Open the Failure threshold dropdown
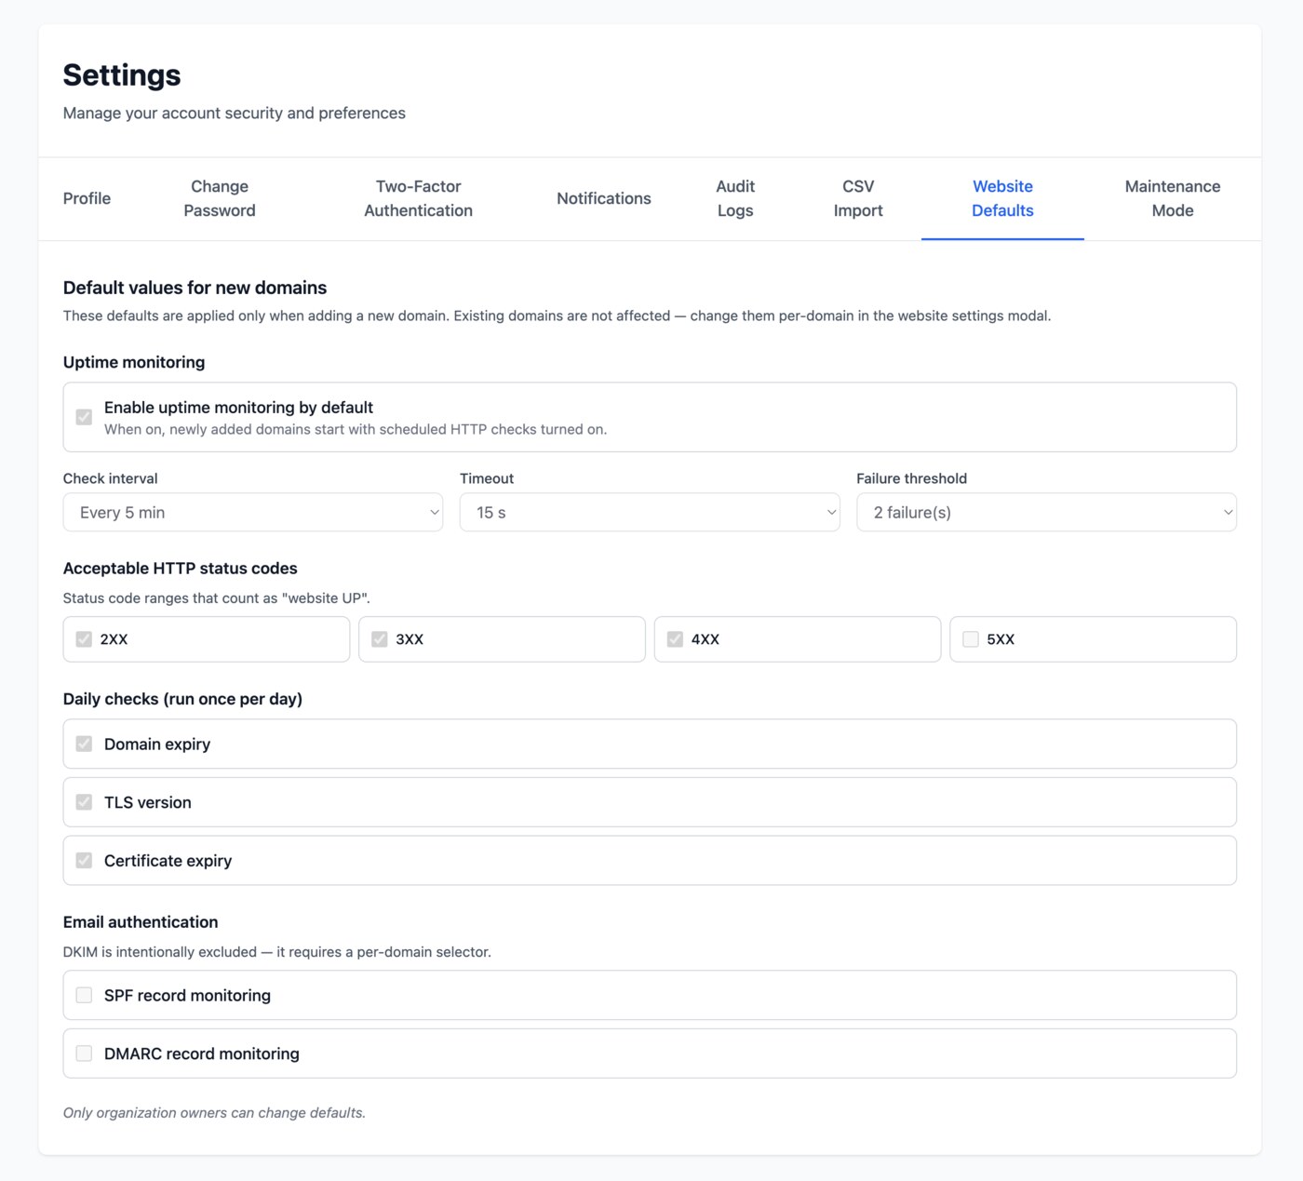The width and height of the screenshot is (1303, 1181). (1046, 513)
